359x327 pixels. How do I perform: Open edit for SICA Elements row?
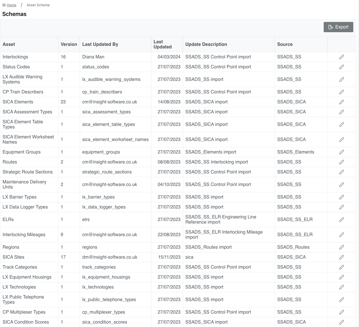341,102
